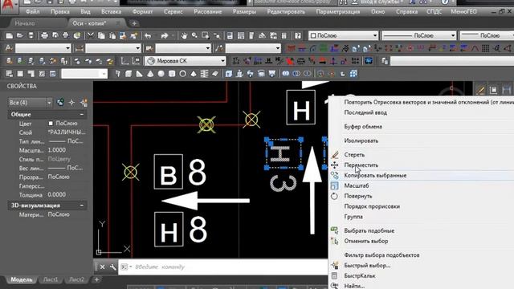Click the Open file icon
514x289 pixels.
20,35
